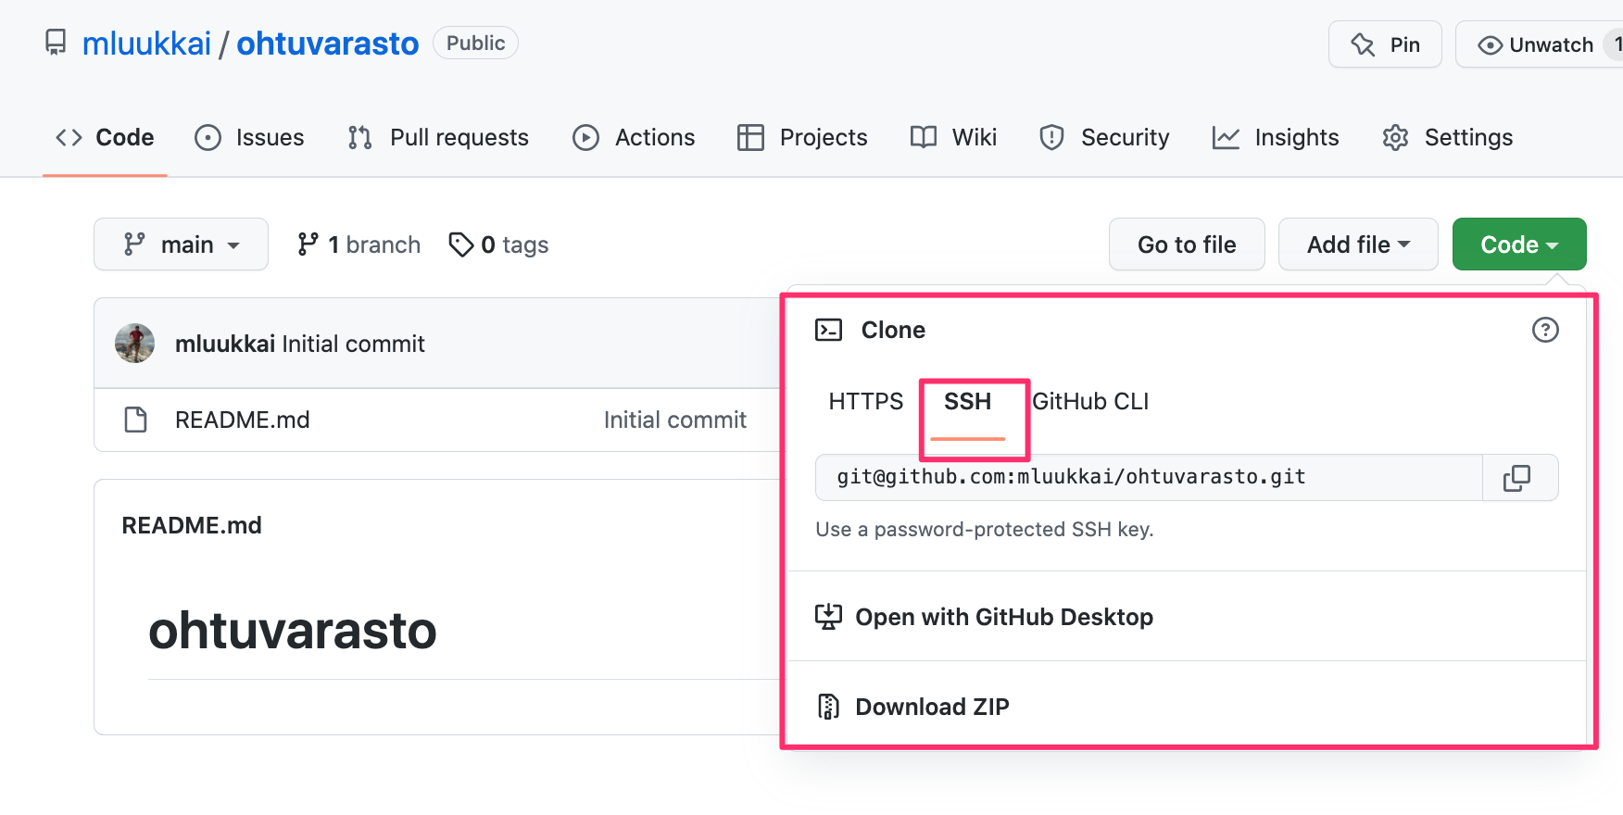Select the GitHub CLI clone tab

(1090, 401)
